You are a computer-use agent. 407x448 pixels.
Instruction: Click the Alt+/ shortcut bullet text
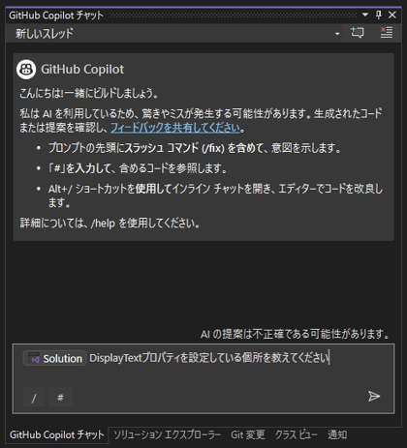215,195
